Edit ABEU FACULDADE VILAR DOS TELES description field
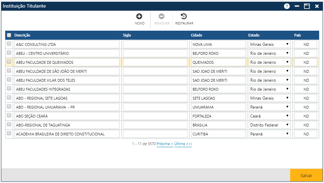The height and width of the screenshot is (183, 324). pyautogui.click(x=67, y=80)
